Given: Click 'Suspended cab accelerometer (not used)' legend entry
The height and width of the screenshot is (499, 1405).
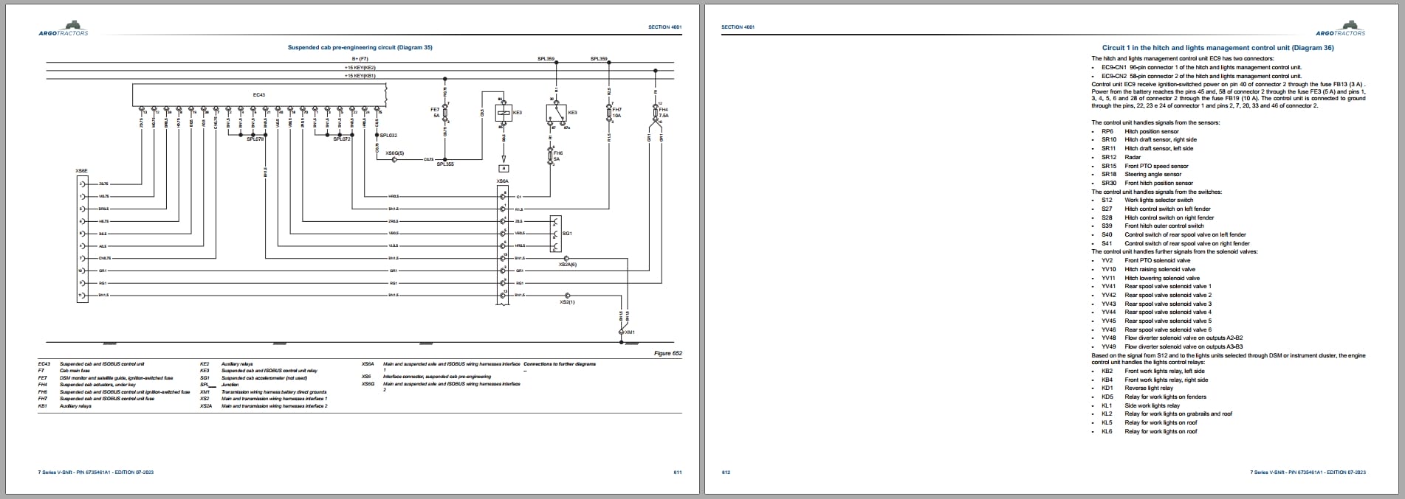Looking at the screenshot, I should 263,378.
